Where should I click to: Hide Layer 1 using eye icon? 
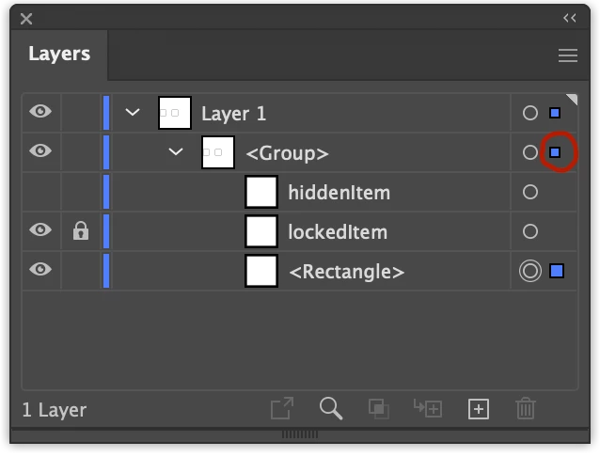click(x=40, y=112)
